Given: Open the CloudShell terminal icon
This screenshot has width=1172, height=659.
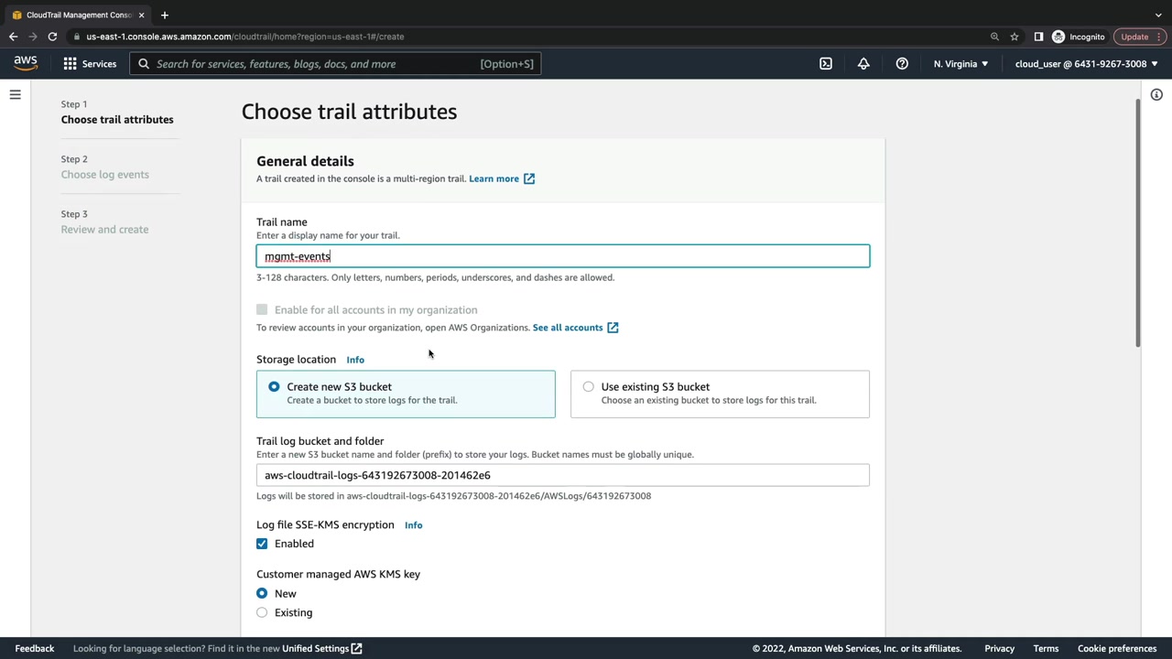Looking at the screenshot, I should [826, 64].
